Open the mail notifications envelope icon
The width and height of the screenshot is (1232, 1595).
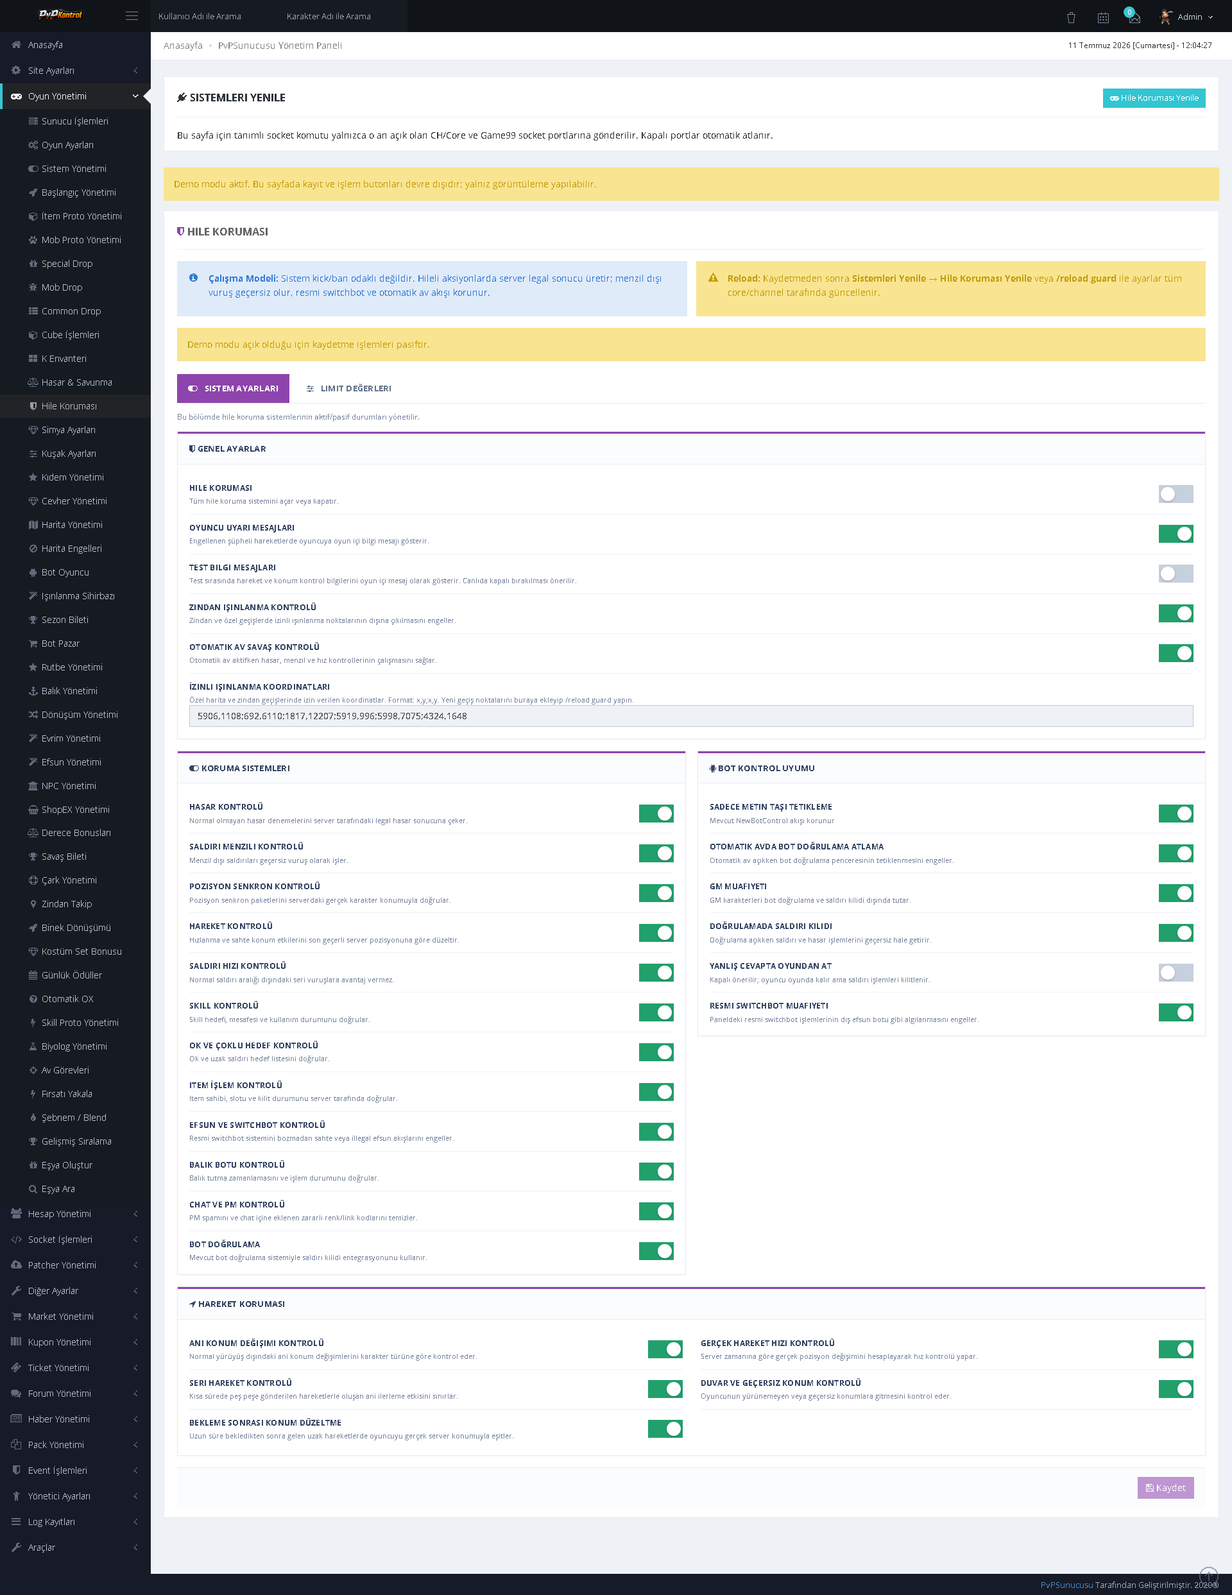(x=1134, y=17)
